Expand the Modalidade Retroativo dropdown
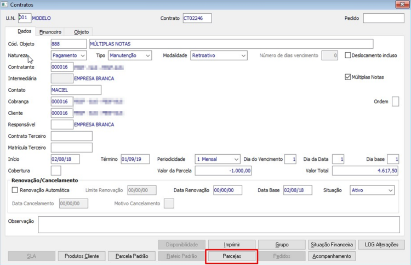This screenshot has height=265, width=411. tap(219, 55)
